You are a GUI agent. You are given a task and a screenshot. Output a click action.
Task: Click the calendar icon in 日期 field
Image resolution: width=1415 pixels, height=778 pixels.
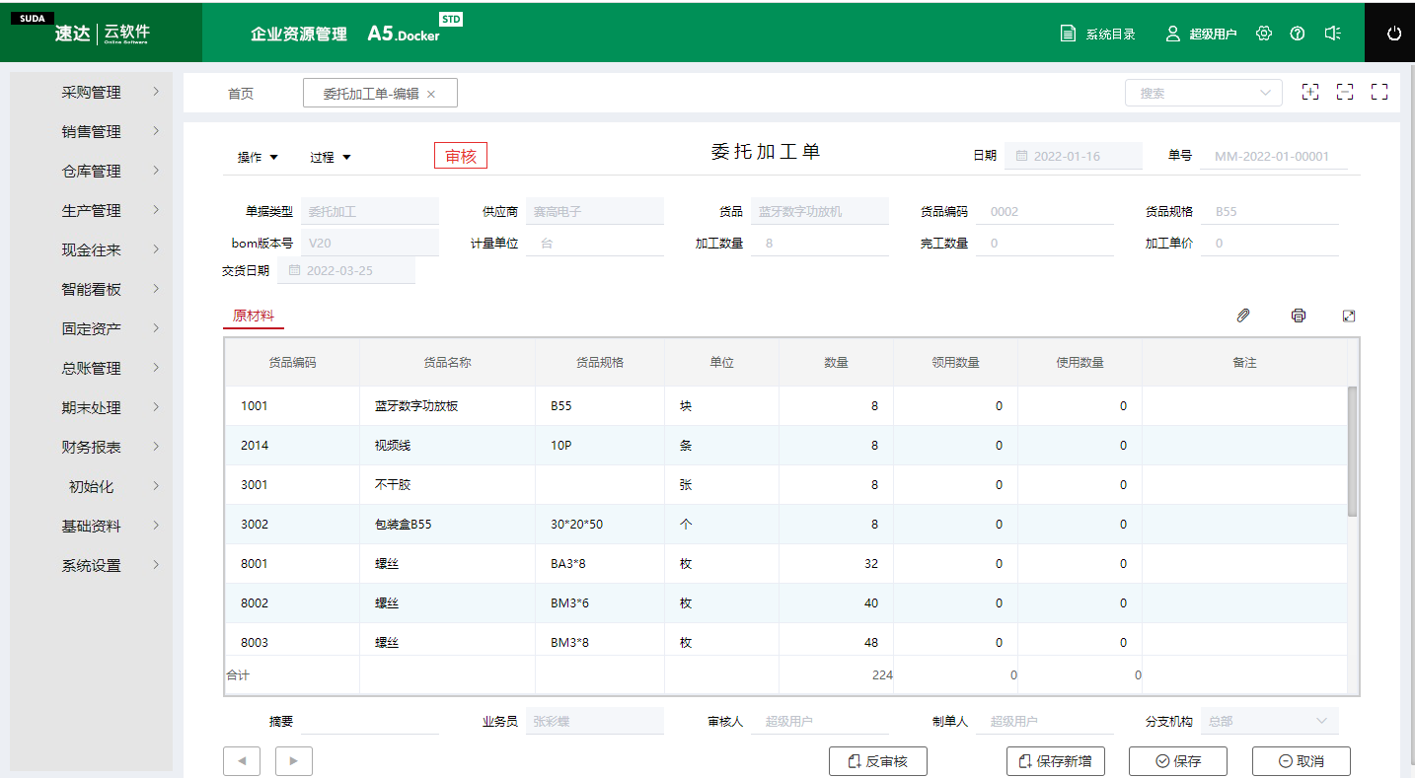[1021, 156]
